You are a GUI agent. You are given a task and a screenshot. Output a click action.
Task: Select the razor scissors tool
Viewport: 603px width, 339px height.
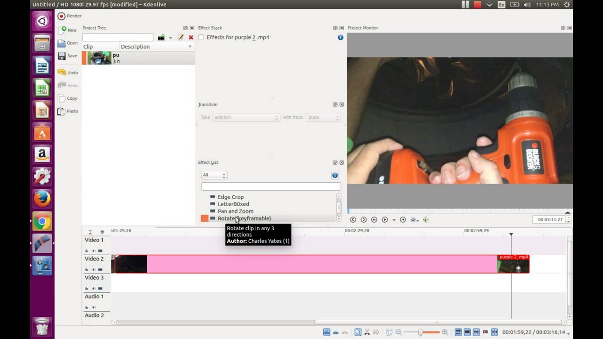[367, 332]
